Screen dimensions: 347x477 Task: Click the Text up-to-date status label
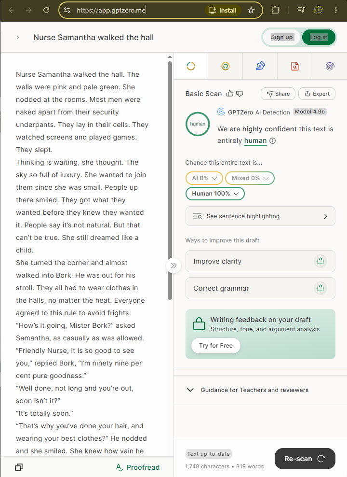[209, 454]
